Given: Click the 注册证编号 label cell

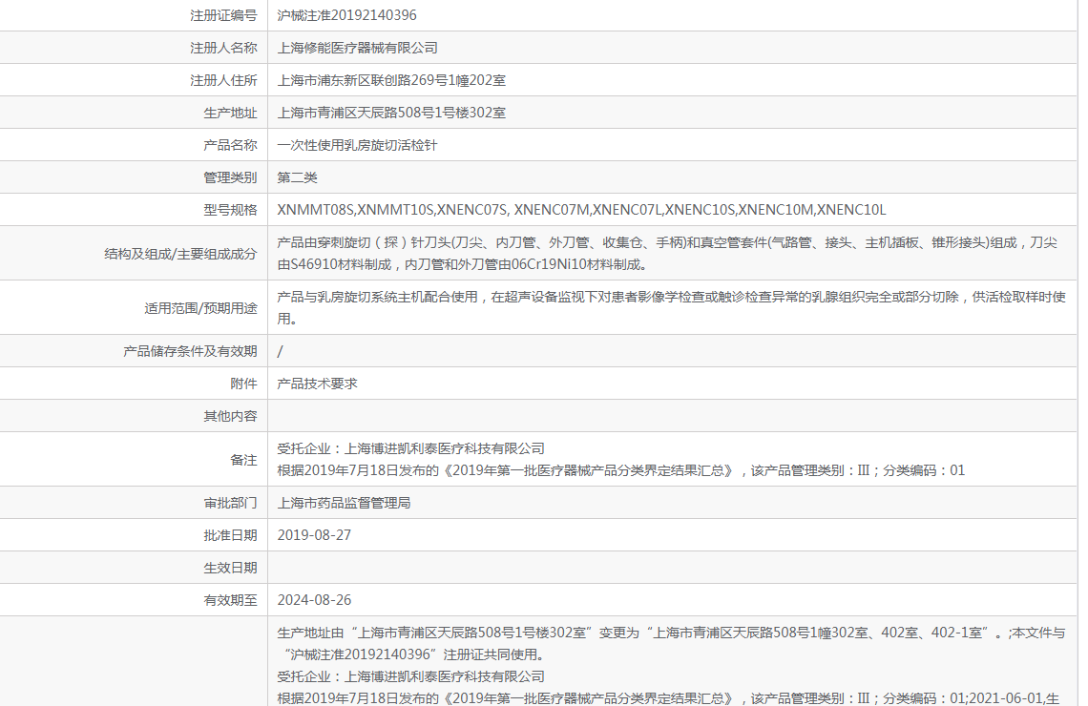Looking at the screenshot, I should 223,15.
